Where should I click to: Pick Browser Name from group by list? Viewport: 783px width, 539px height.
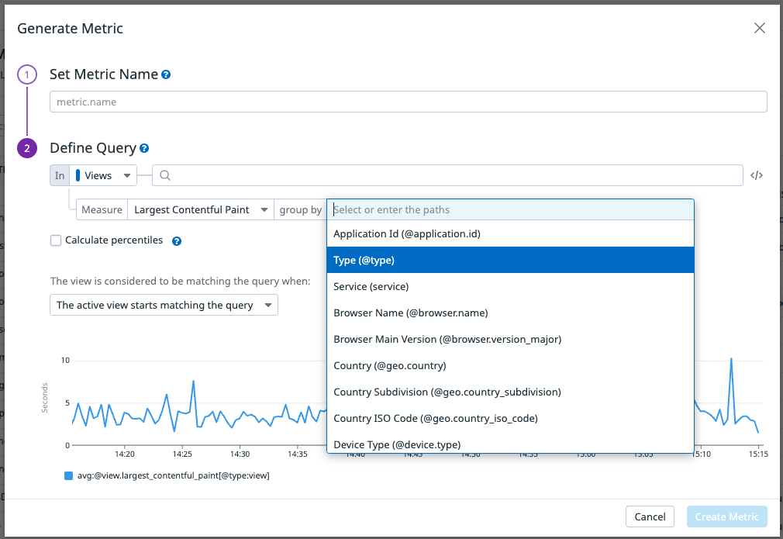point(509,313)
